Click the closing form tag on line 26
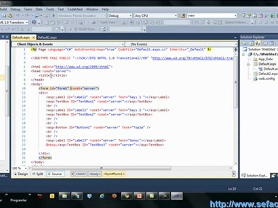This screenshot has height=208, width=278. pos(45,158)
